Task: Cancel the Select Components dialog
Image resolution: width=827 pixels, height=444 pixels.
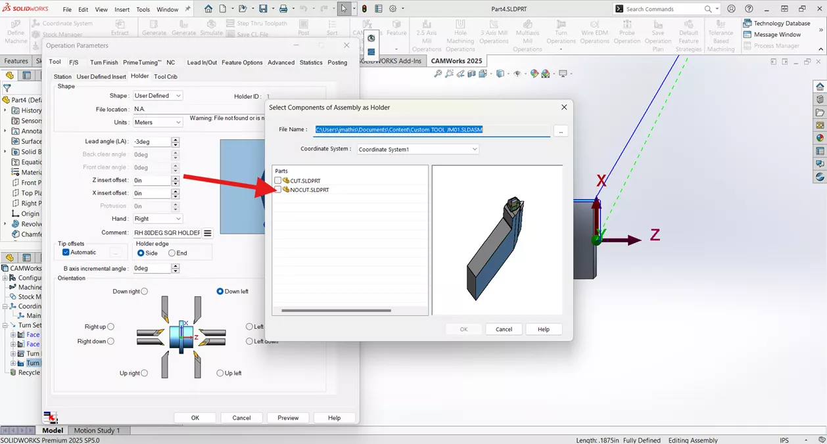Action: [x=504, y=328]
